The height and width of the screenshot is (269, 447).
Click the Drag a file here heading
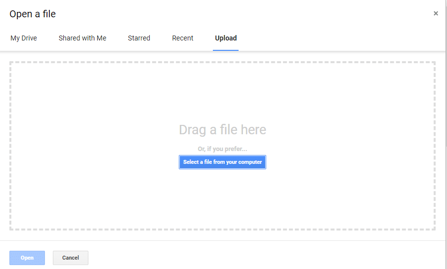[x=222, y=130]
